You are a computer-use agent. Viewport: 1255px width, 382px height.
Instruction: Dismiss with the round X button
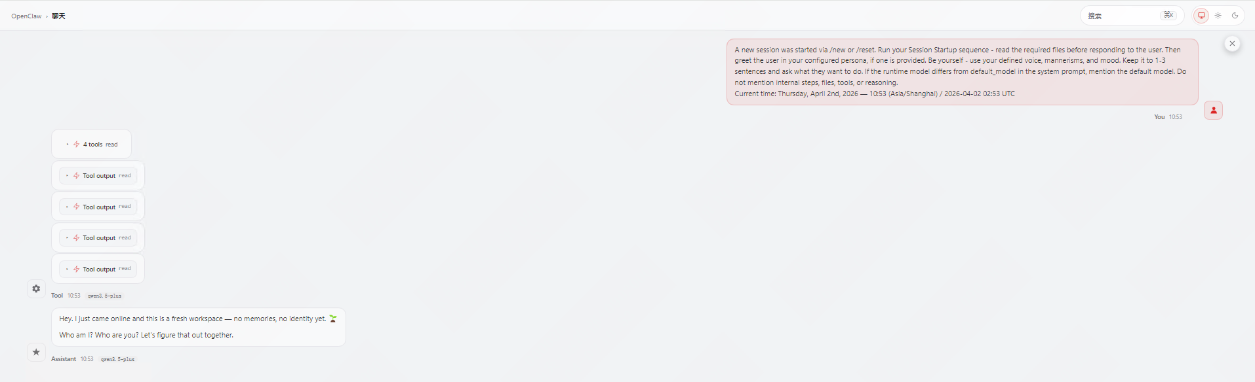pos(1232,43)
